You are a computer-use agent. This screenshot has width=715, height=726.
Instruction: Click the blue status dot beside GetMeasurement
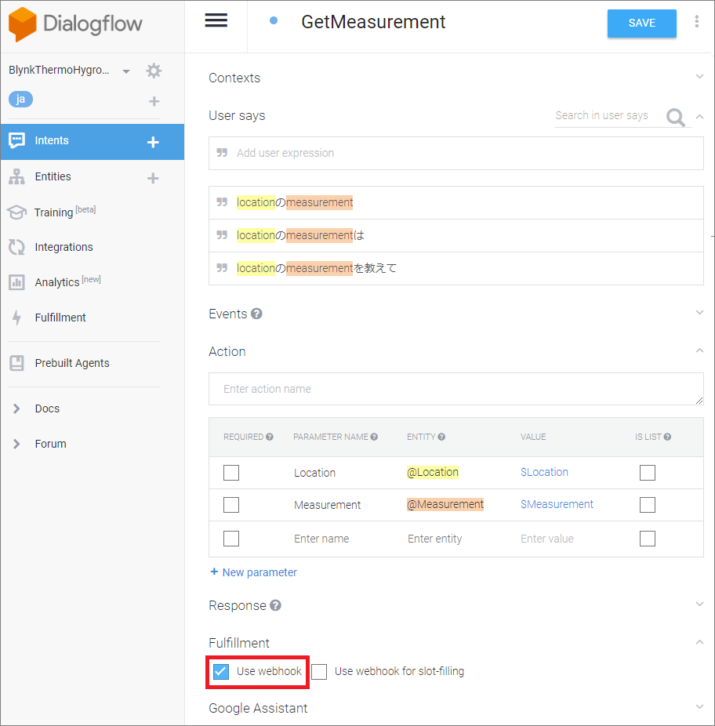tap(274, 20)
